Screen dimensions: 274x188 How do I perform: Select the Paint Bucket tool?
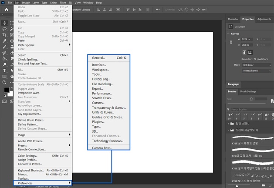coord(4,59)
